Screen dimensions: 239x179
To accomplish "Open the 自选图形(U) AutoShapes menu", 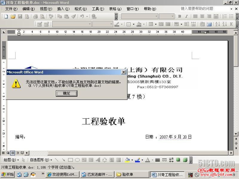I will (41, 160).
